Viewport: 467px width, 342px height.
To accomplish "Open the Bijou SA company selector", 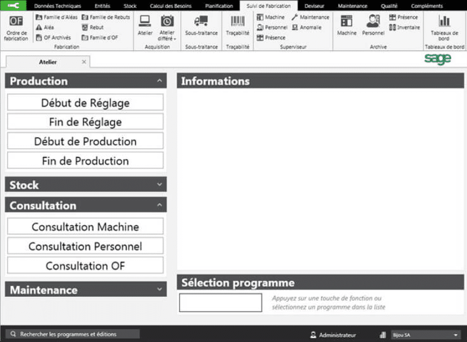I will click(x=425, y=334).
